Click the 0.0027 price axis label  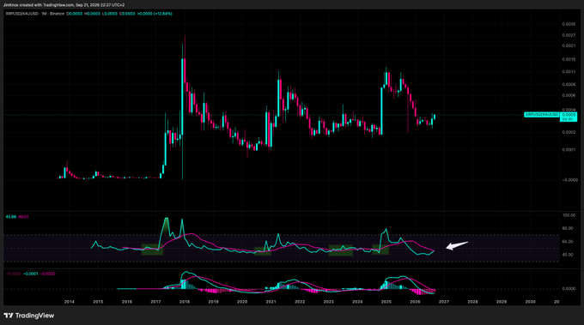pos(569,35)
